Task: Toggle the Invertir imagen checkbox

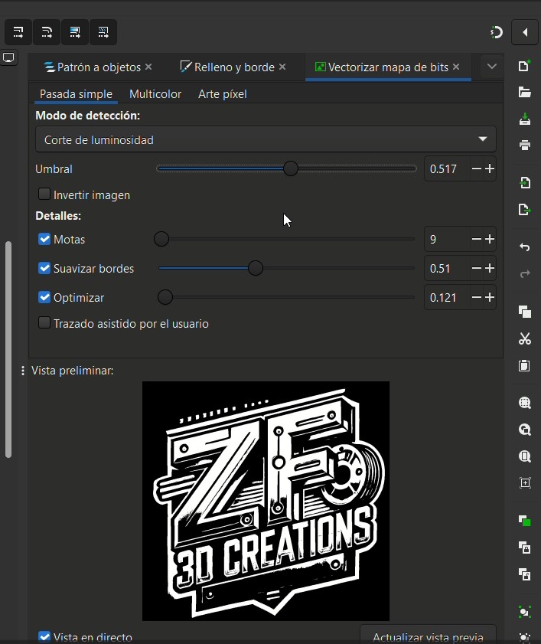Action: click(x=44, y=194)
